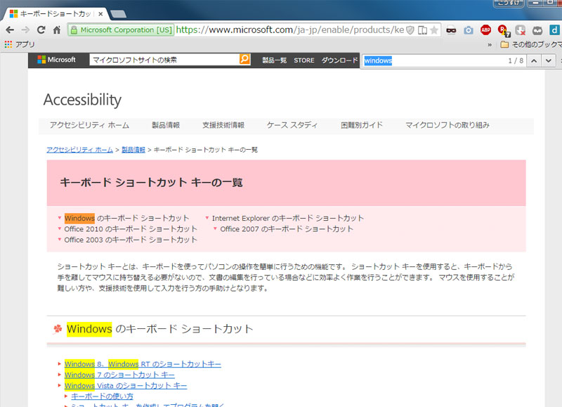Image resolution: width=562 pixels, height=407 pixels.
Task: Select the キーボードショートカット browser tab
Action: [55, 13]
